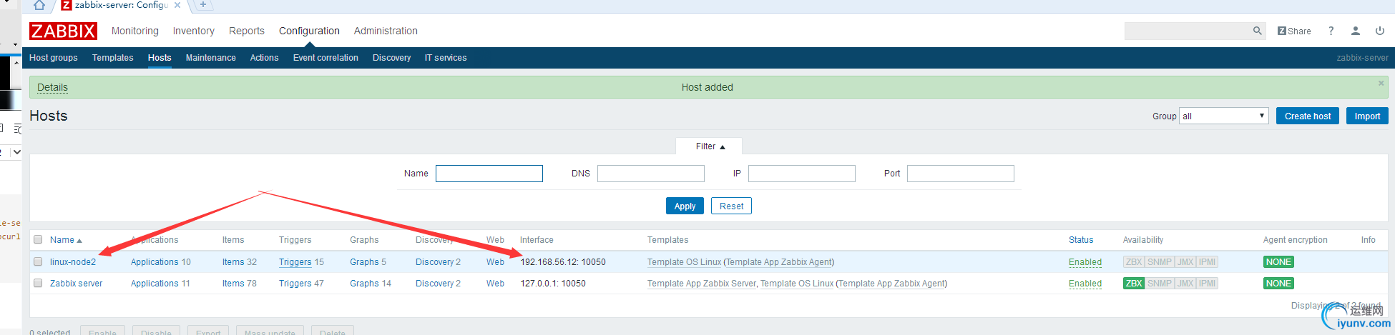The width and height of the screenshot is (1395, 335).
Task: Open Triggers 15 for linux-node2
Action: (295, 262)
